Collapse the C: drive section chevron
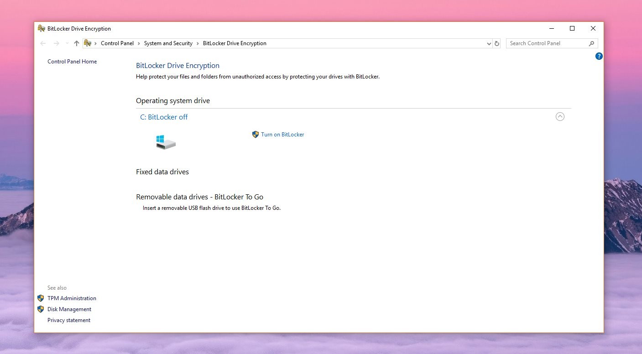This screenshot has width=642, height=354. click(560, 117)
